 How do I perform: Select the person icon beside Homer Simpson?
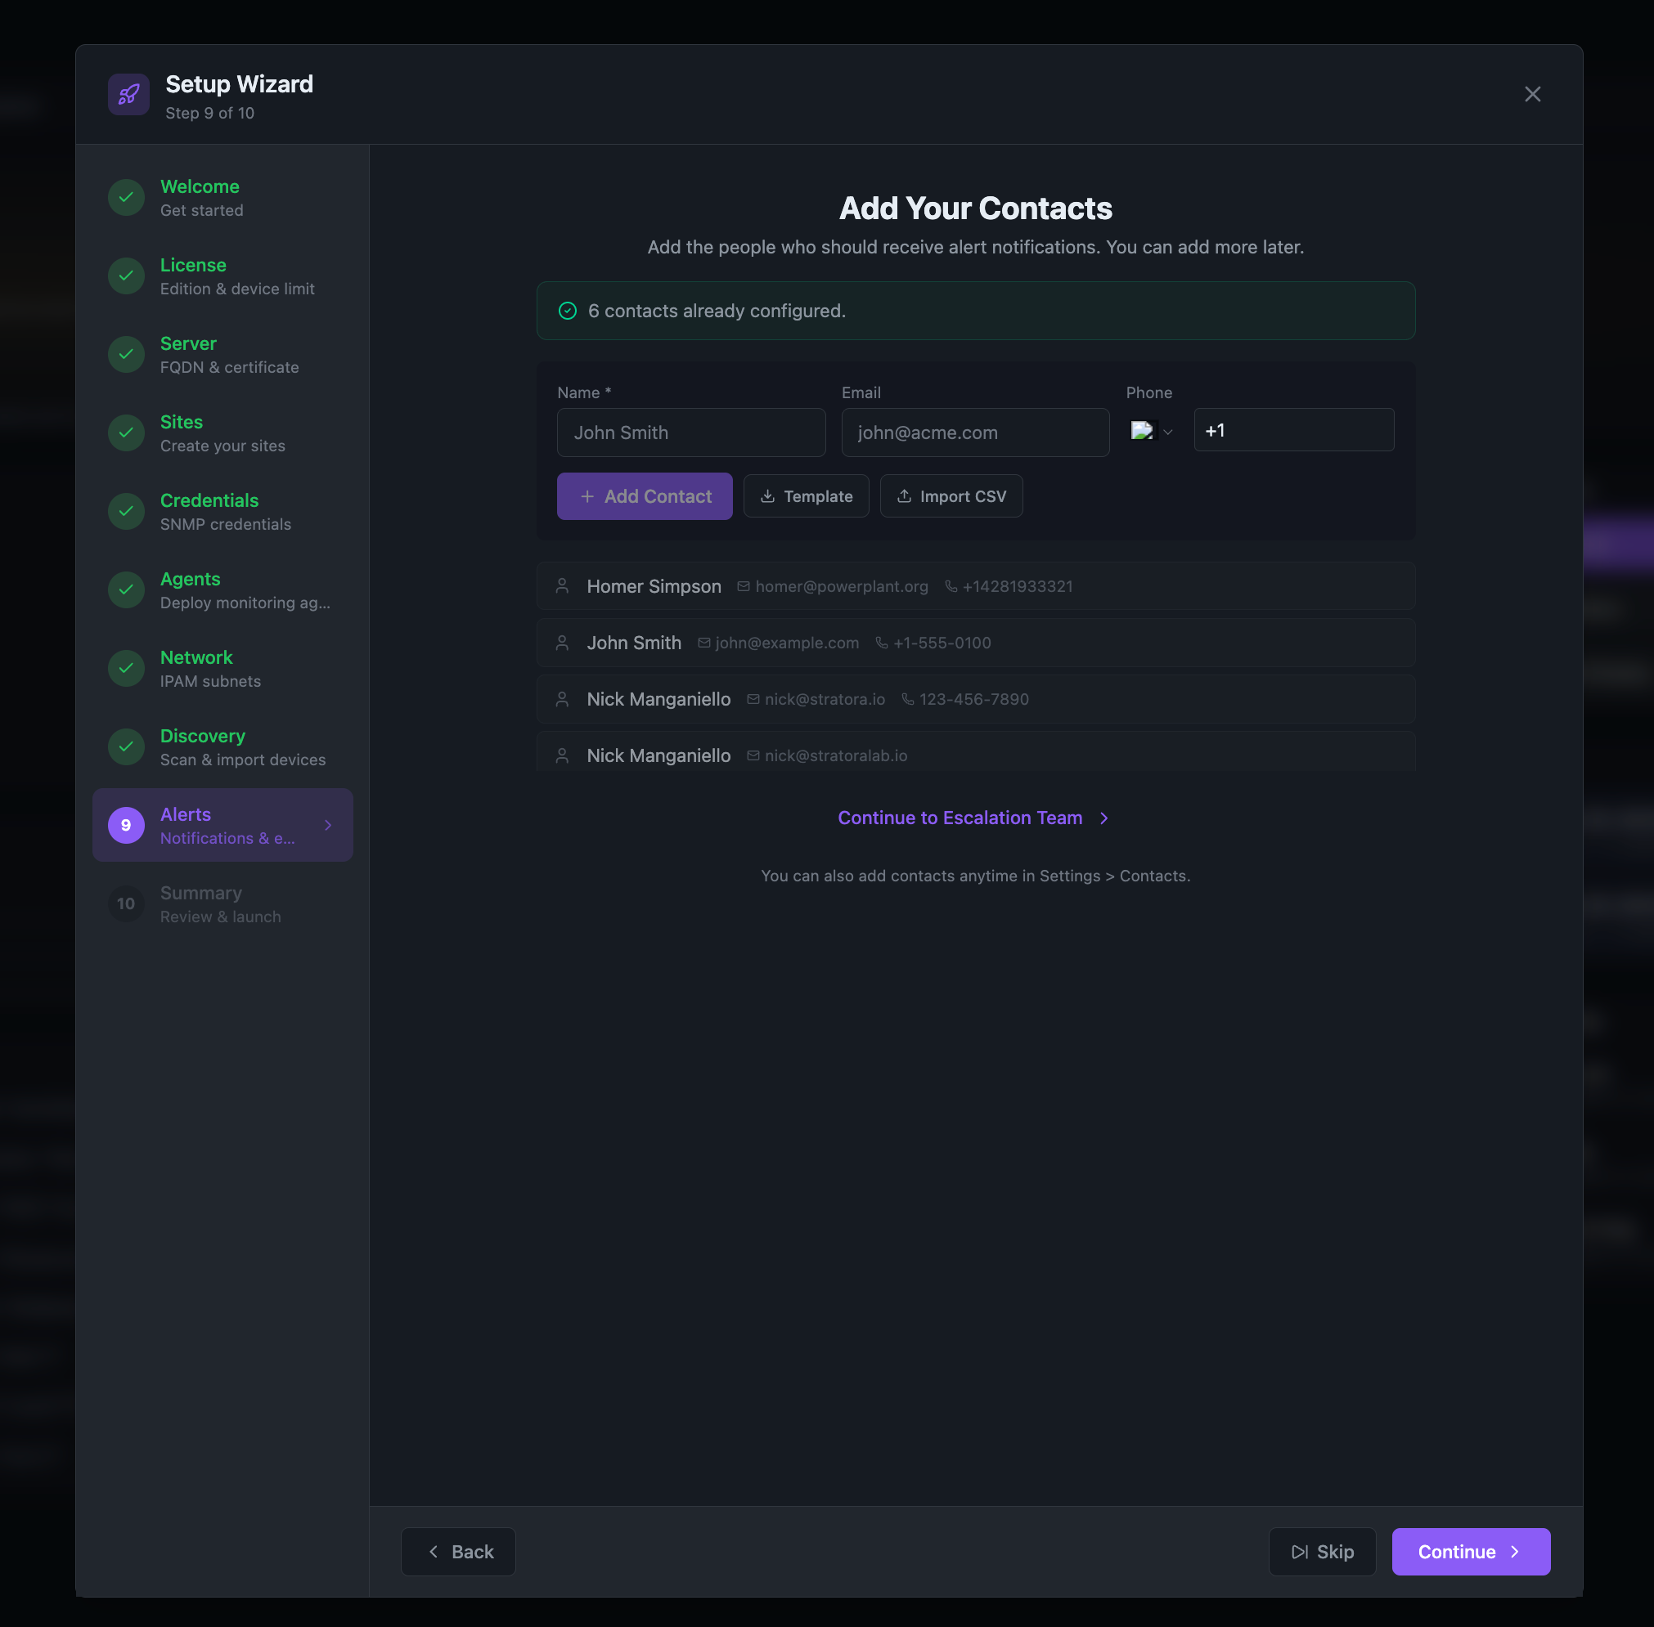pos(562,586)
